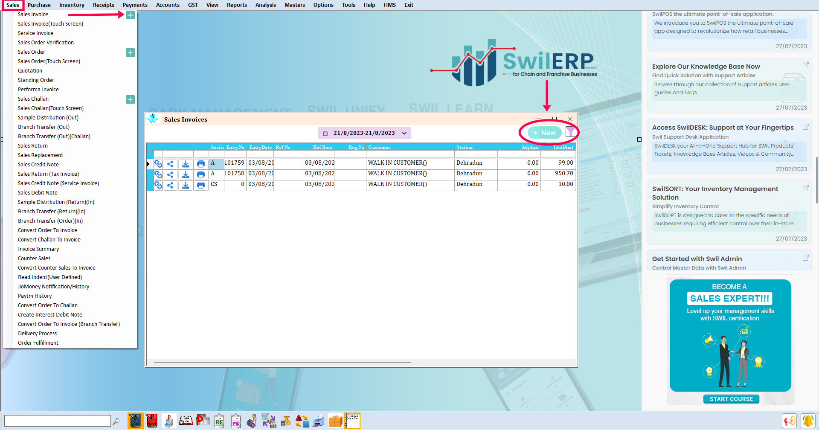Select Quotation from the Sales menu
The image size is (819, 430).
pos(30,71)
